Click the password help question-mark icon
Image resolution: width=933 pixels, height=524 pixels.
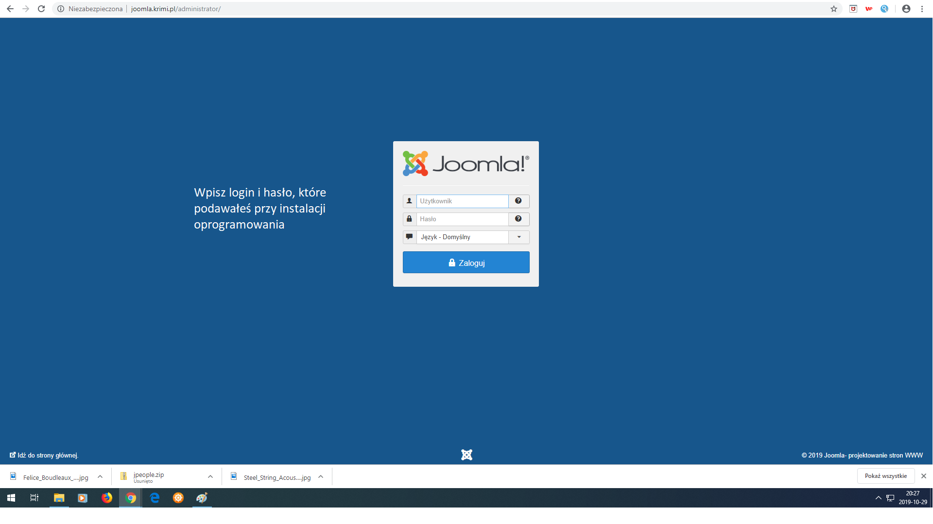pos(518,219)
